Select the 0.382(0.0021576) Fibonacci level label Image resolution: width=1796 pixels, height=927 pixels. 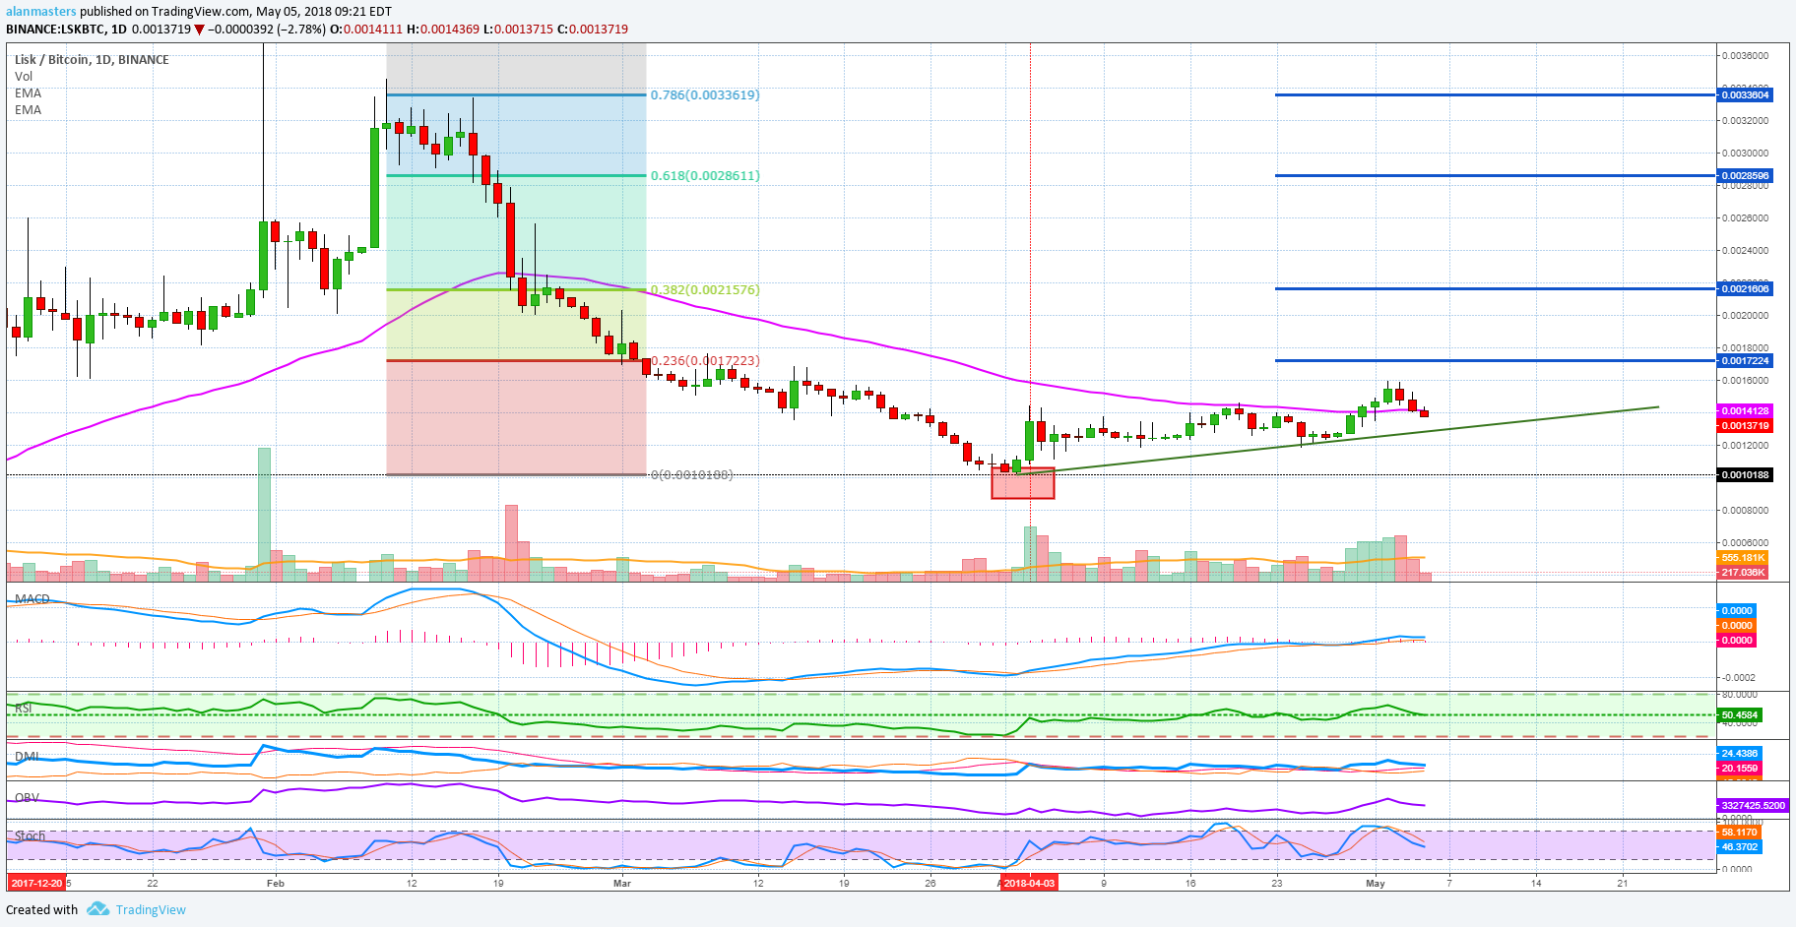coord(705,290)
